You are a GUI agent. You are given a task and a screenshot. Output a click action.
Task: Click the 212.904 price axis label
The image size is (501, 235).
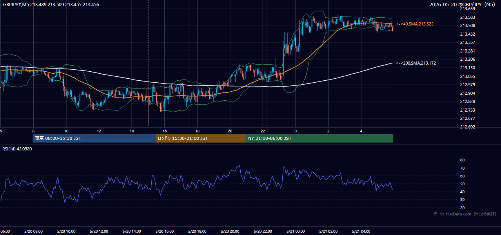(x=467, y=93)
